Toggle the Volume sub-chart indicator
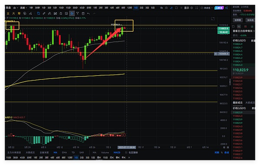This screenshot has width=260, height=165. click(105, 152)
